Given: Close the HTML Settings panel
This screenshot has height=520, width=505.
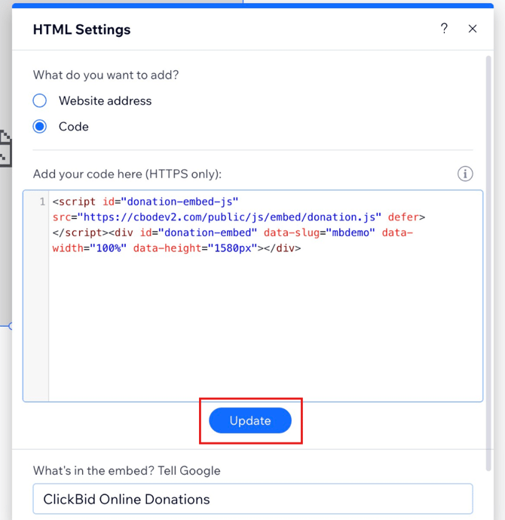Looking at the screenshot, I should click(x=473, y=29).
